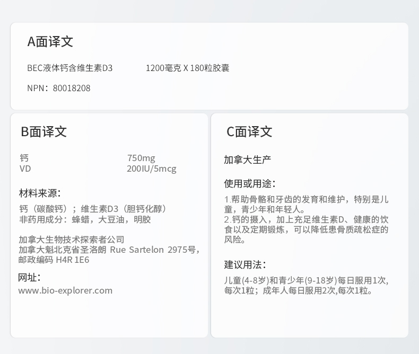Click the 'A面译文' heading
This screenshot has width=419, height=354.
point(50,42)
